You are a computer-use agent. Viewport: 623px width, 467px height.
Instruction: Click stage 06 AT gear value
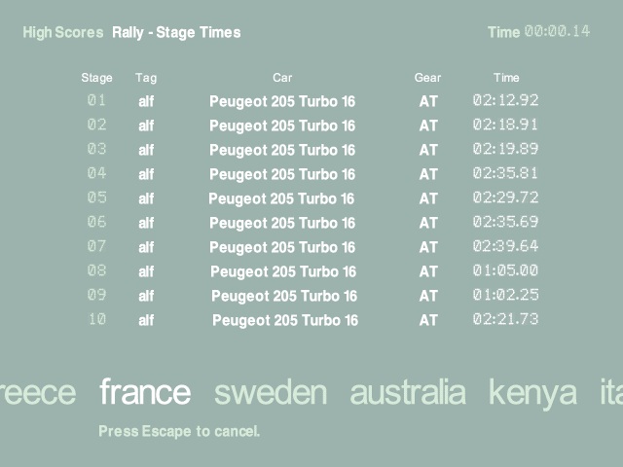[x=428, y=223]
